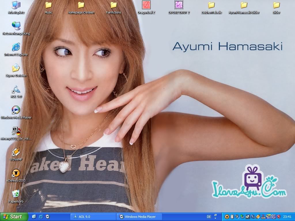Viewport: 295px width, 221px height.
Task: Open the Xear 3D audio tray icon
Action: click(x=268, y=217)
